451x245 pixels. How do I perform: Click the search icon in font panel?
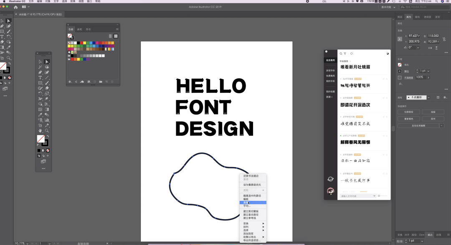pyautogui.click(x=341, y=53)
